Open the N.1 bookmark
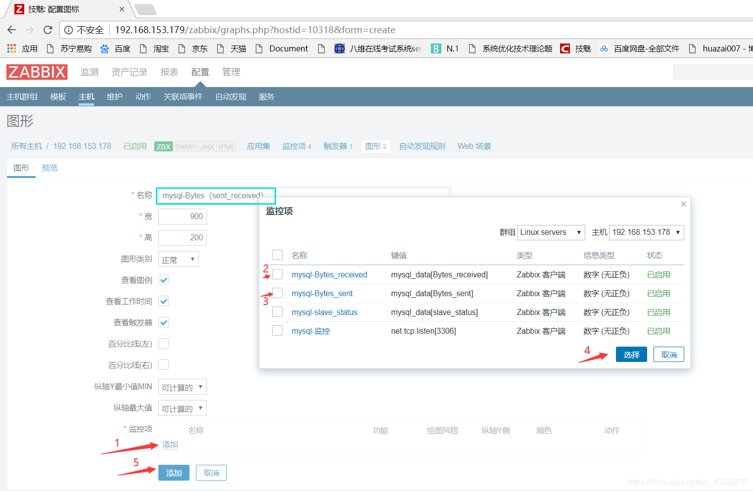This screenshot has width=753, height=491. [445, 48]
